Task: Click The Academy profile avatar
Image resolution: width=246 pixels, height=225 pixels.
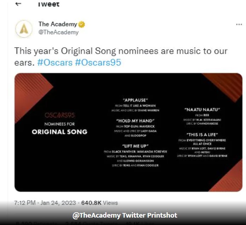Action: click(x=24, y=29)
